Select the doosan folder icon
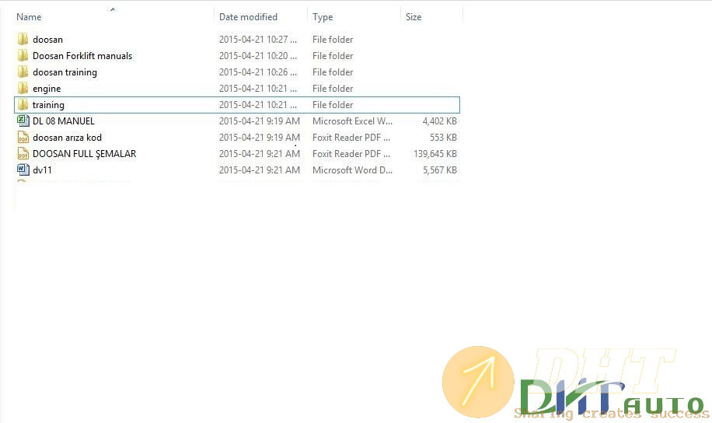This screenshot has height=423, width=712. 23,39
